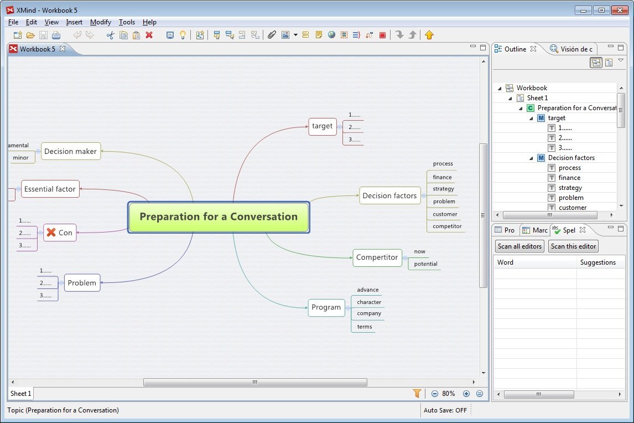Insert an image using the picture toolbar icon

pyautogui.click(x=286, y=35)
